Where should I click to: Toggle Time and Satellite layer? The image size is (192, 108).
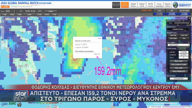[184, 11]
